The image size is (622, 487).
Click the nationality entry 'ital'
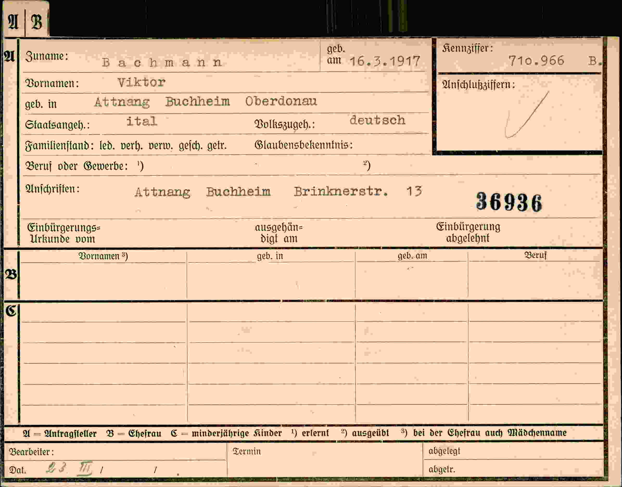(142, 121)
